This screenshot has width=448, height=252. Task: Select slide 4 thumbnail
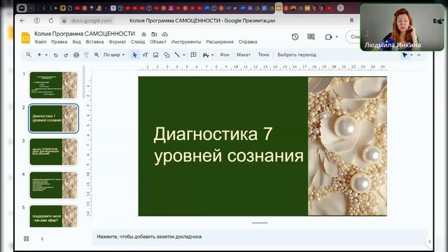coord(53,185)
